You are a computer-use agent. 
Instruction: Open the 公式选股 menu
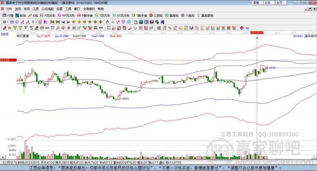tap(47, 9)
